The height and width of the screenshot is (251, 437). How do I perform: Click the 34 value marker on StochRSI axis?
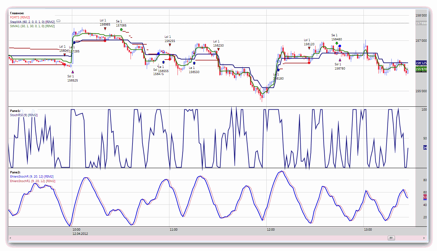click(425, 147)
